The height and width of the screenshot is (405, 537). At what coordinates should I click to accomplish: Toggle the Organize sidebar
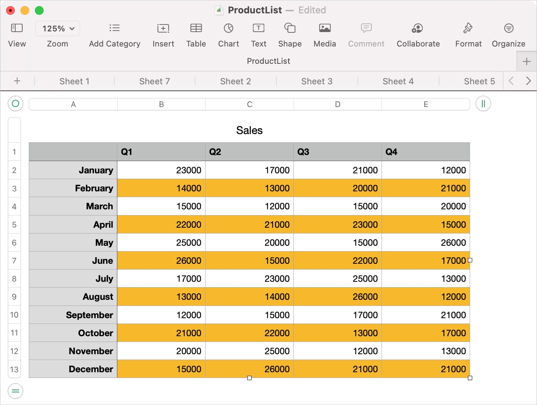pyautogui.click(x=508, y=28)
